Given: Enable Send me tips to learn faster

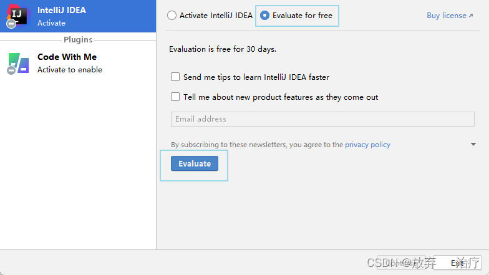Looking at the screenshot, I should pos(175,77).
